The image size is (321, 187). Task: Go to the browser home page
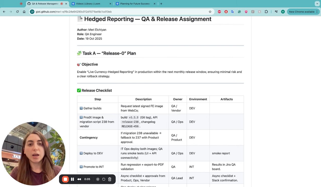[x=24, y=12]
